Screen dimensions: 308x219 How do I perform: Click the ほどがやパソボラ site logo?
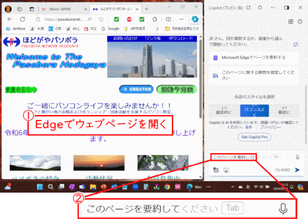(40, 42)
